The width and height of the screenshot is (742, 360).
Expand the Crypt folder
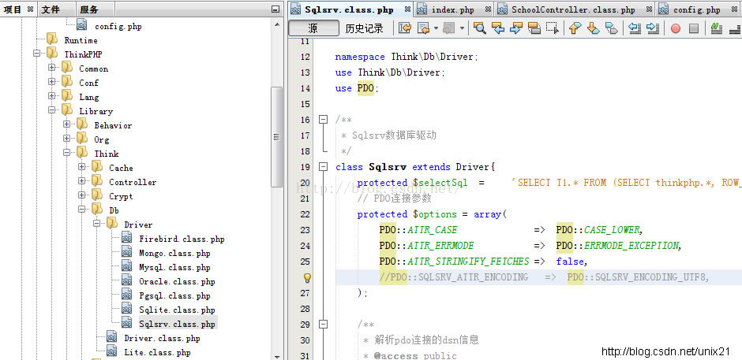pos(82,195)
